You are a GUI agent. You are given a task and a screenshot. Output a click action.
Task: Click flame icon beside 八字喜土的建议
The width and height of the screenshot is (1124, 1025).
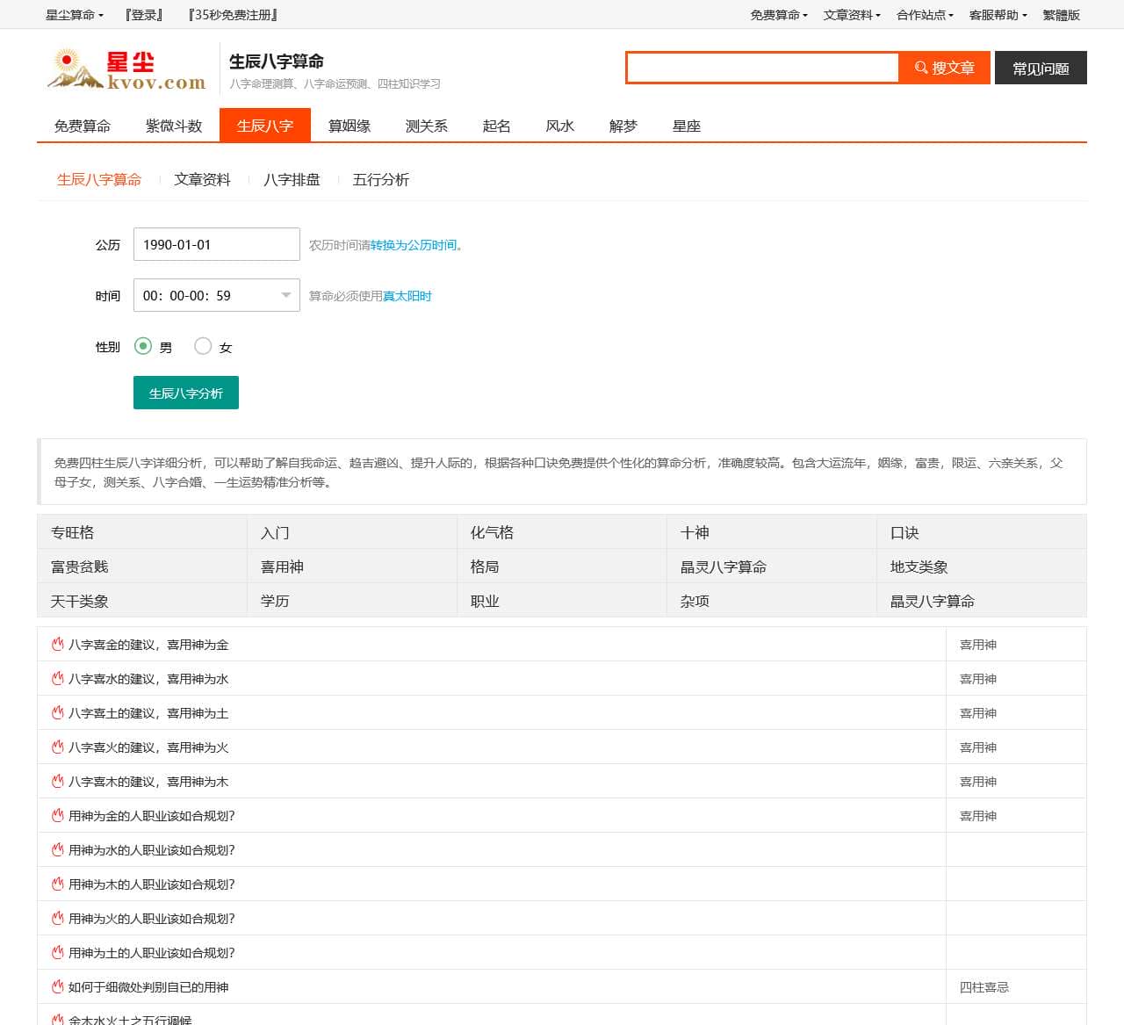click(x=57, y=712)
